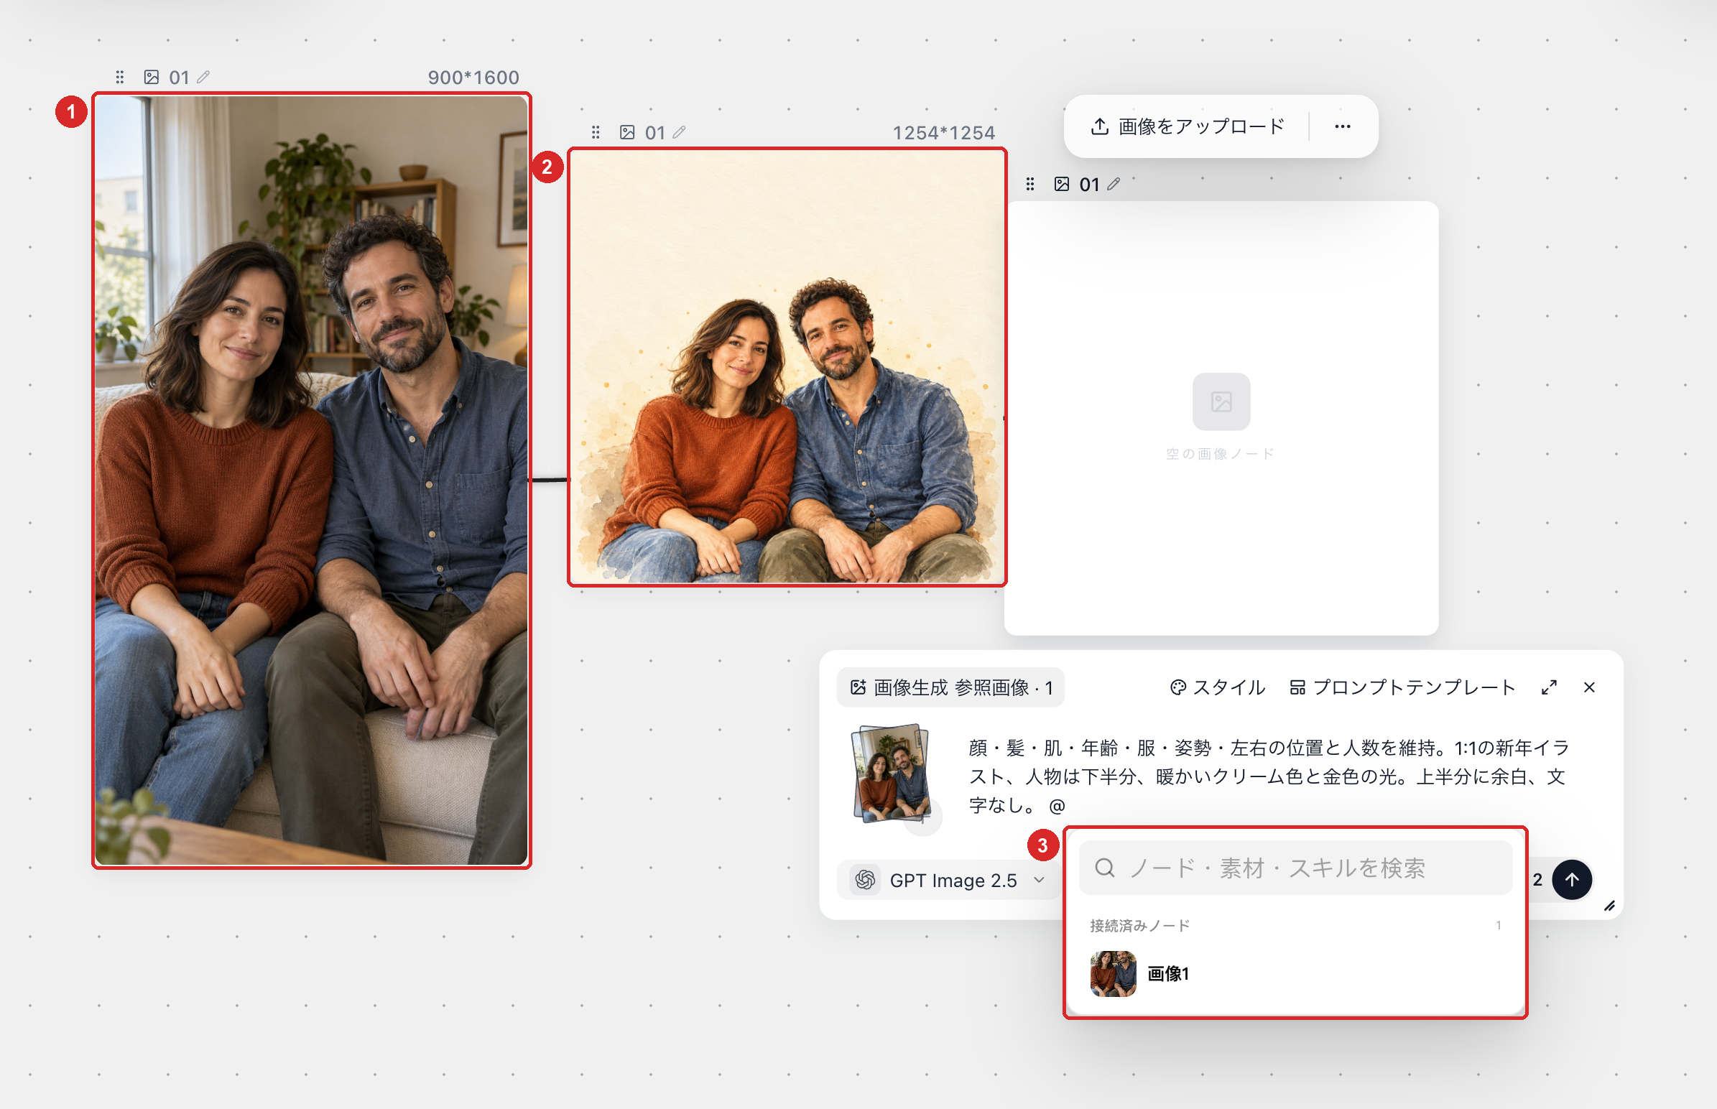Viewport: 1717px width, 1109px height.
Task: Click the drag handle of the empty image node
Action: (x=1030, y=185)
